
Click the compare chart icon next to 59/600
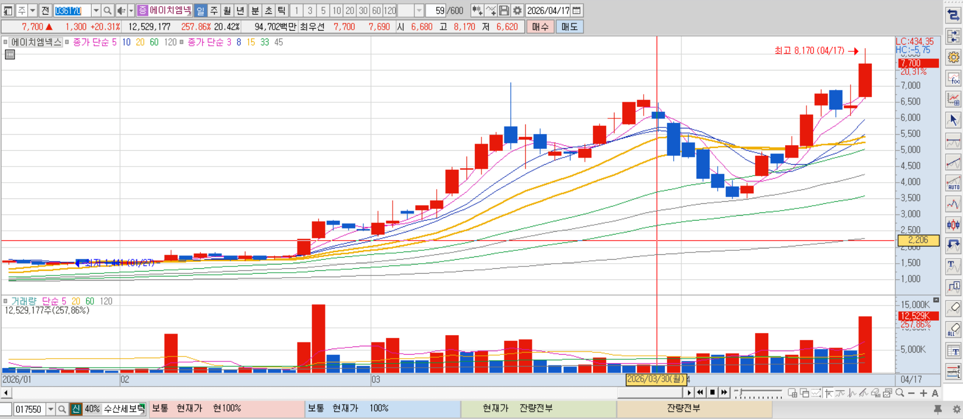coord(477,11)
